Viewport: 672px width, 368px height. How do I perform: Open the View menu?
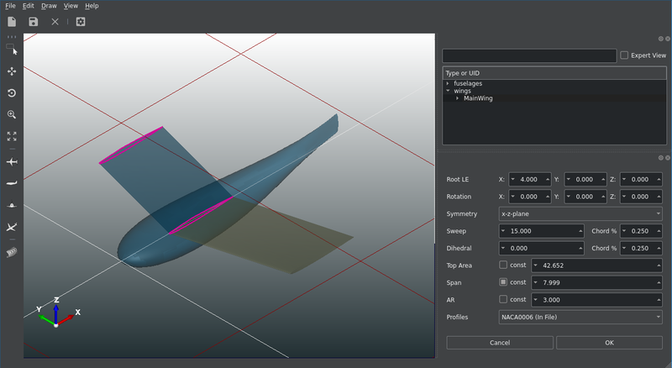tap(71, 6)
